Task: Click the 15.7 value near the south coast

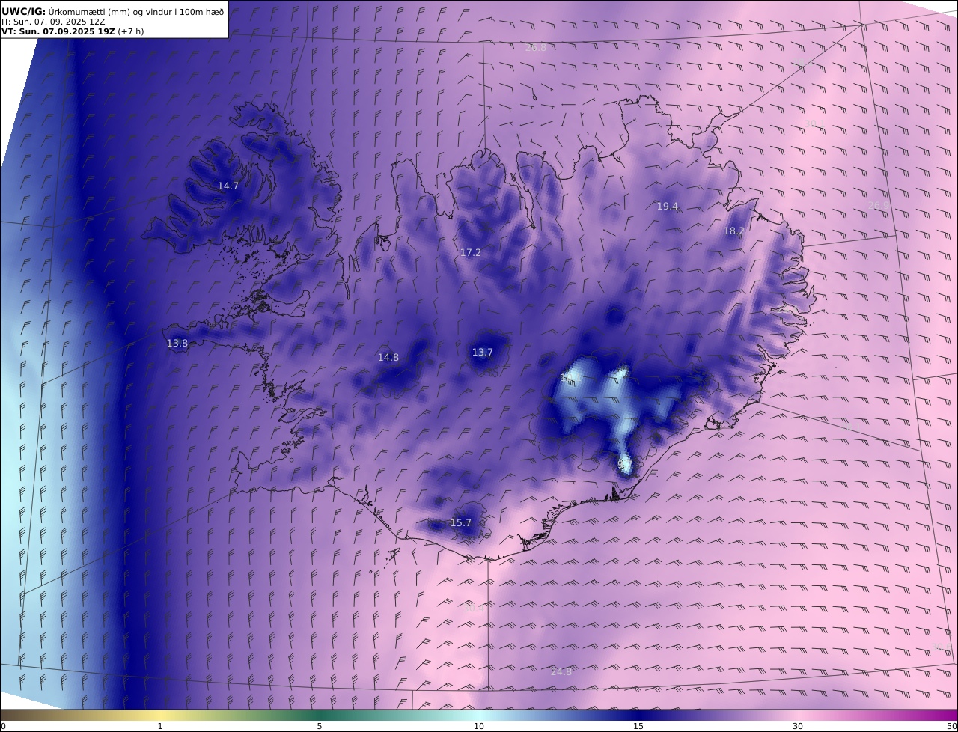Action: pyautogui.click(x=461, y=522)
